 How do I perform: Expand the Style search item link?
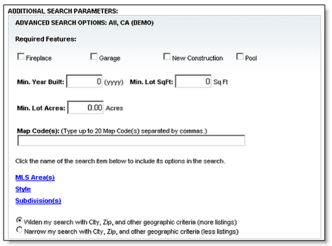tap(23, 189)
